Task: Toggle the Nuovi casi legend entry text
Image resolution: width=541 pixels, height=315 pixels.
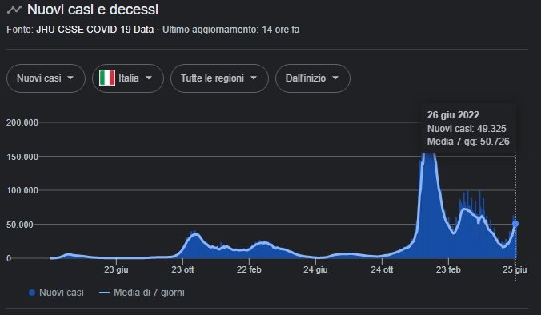Action: (62, 293)
